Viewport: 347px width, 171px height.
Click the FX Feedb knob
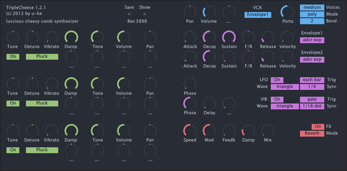click(x=229, y=130)
